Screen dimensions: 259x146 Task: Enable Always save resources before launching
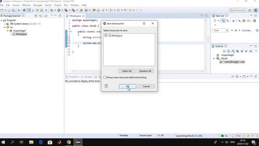click(104, 77)
